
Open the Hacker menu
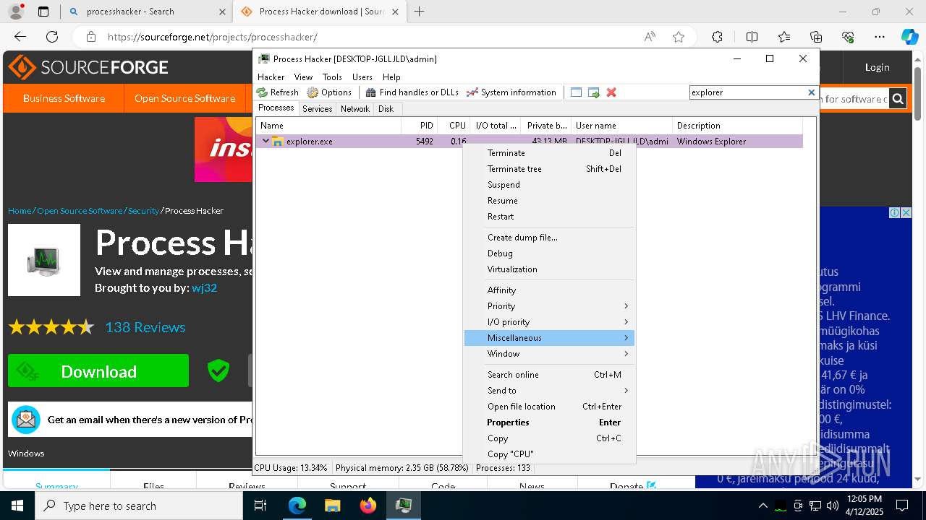coord(271,77)
